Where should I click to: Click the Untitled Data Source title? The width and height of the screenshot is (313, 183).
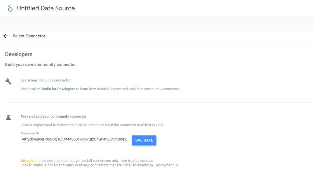pos(46,9)
